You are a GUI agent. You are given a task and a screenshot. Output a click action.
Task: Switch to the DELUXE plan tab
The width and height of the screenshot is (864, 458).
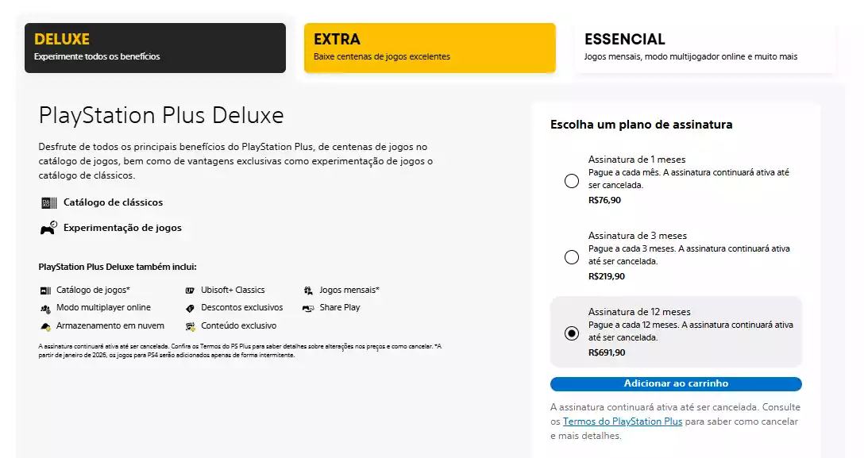click(155, 48)
